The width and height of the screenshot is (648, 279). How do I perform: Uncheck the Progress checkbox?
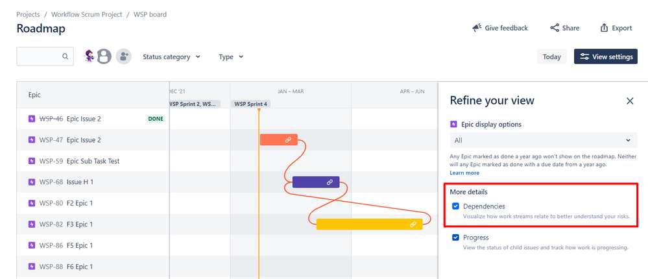[455, 237]
